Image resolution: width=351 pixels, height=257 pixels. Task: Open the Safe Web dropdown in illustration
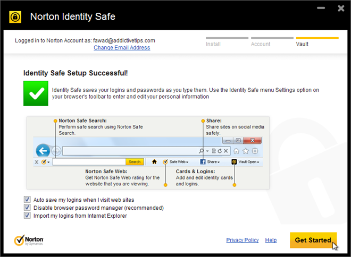(179, 162)
